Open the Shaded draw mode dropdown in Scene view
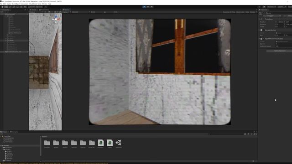The image size is (292, 164). [36, 12]
